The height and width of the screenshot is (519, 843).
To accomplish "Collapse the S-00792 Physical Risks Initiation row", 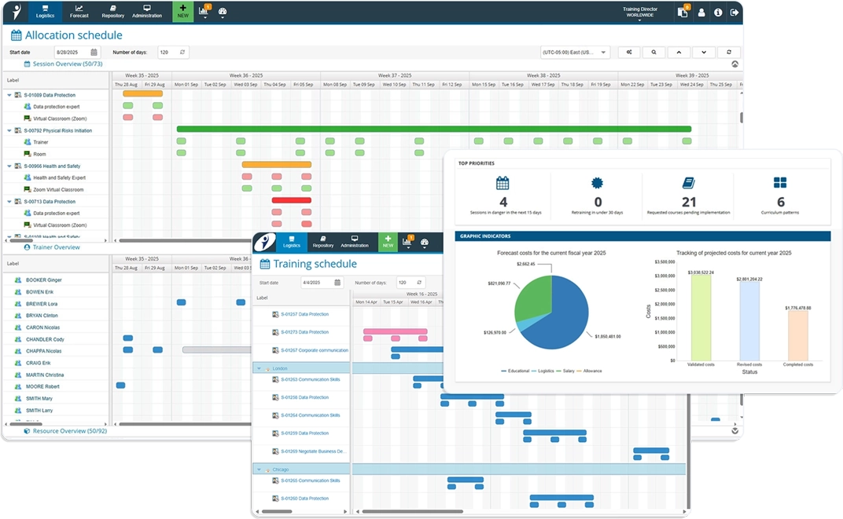I will (9, 130).
